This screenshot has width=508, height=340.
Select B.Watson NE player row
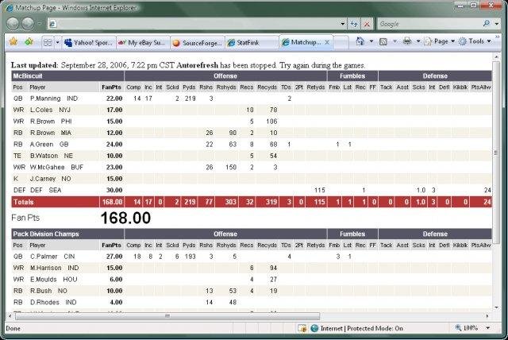coord(252,156)
